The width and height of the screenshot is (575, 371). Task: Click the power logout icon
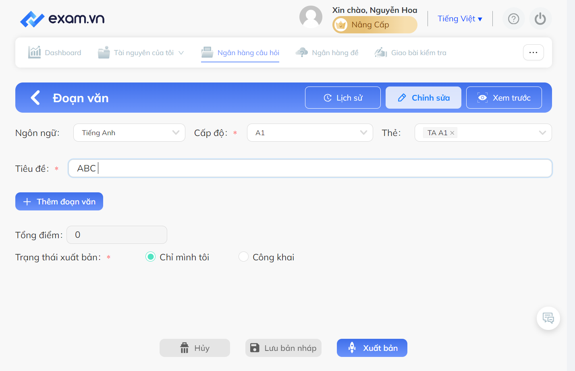pyautogui.click(x=540, y=19)
